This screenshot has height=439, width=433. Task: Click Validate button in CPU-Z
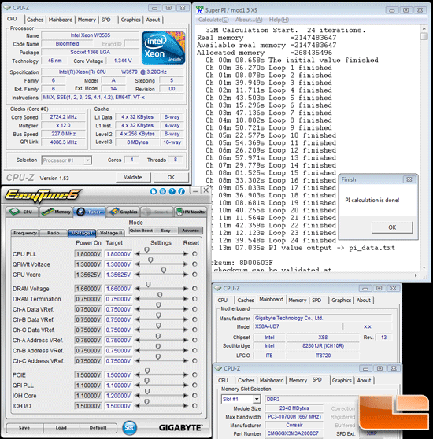[x=133, y=178]
